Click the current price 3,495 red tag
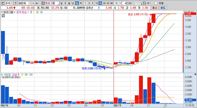 click(x=190, y=14)
